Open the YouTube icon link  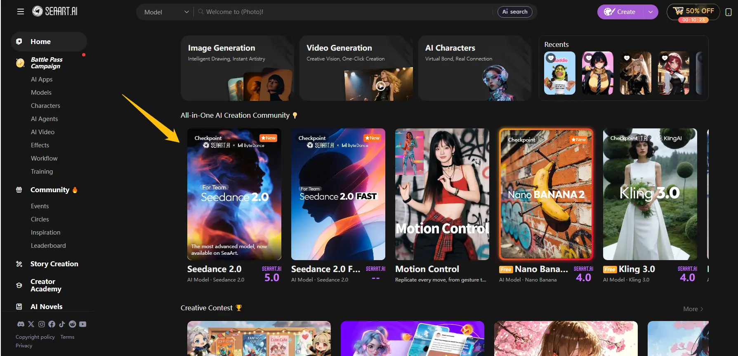pos(83,324)
